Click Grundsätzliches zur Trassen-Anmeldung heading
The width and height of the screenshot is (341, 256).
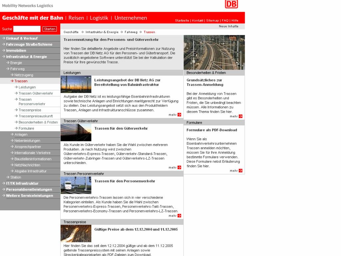click(205, 82)
